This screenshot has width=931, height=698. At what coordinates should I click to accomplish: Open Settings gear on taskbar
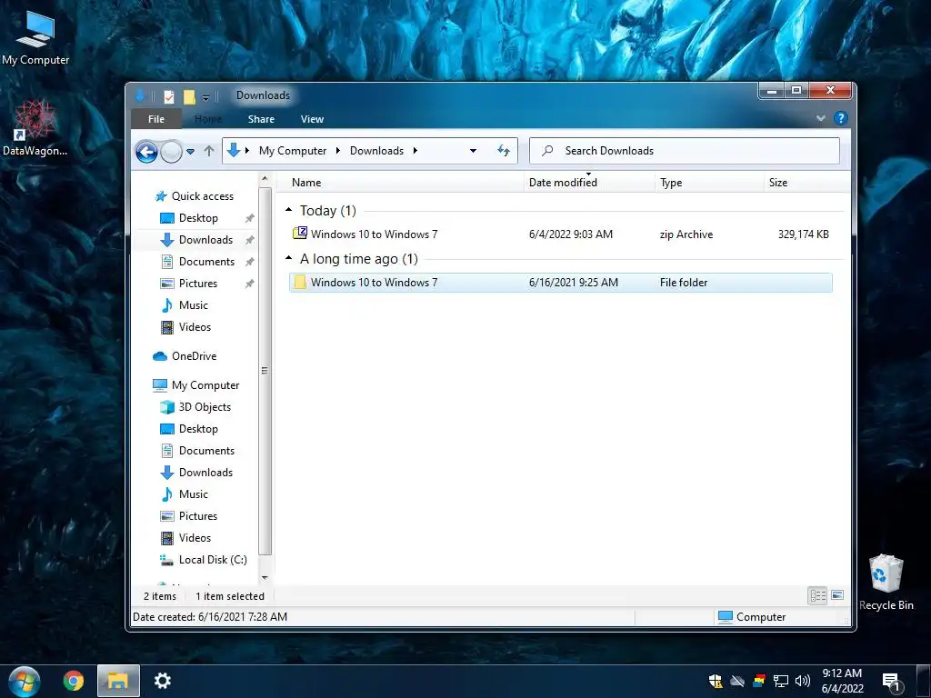click(163, 681)
